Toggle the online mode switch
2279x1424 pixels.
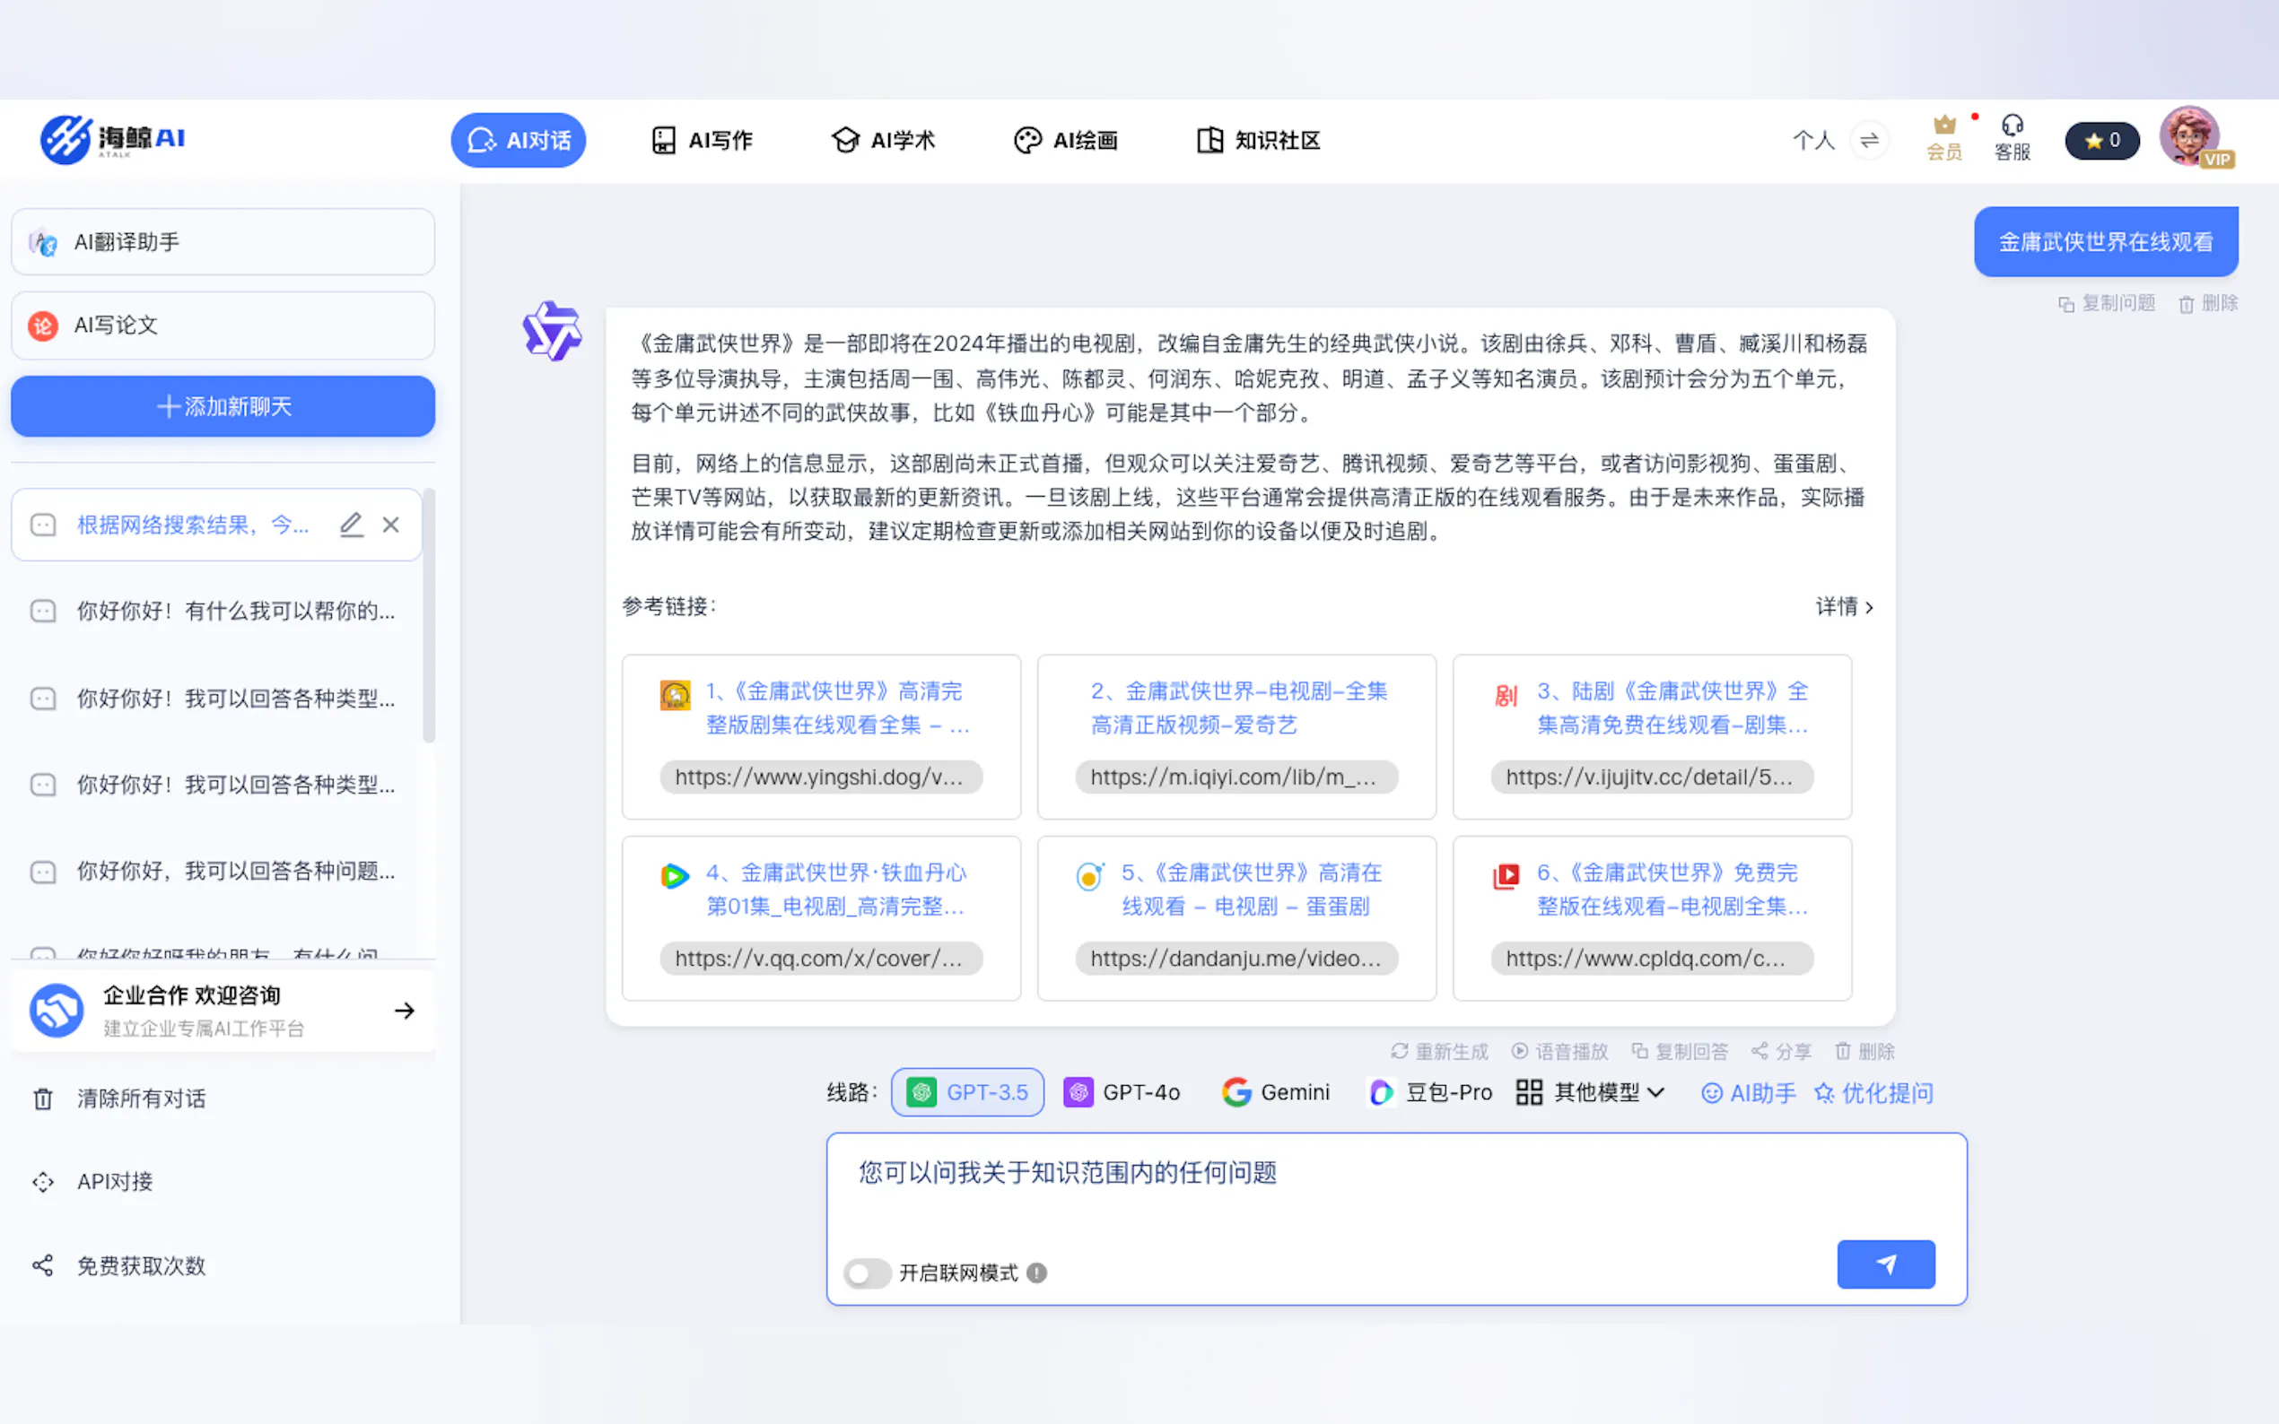(866, 1273)
